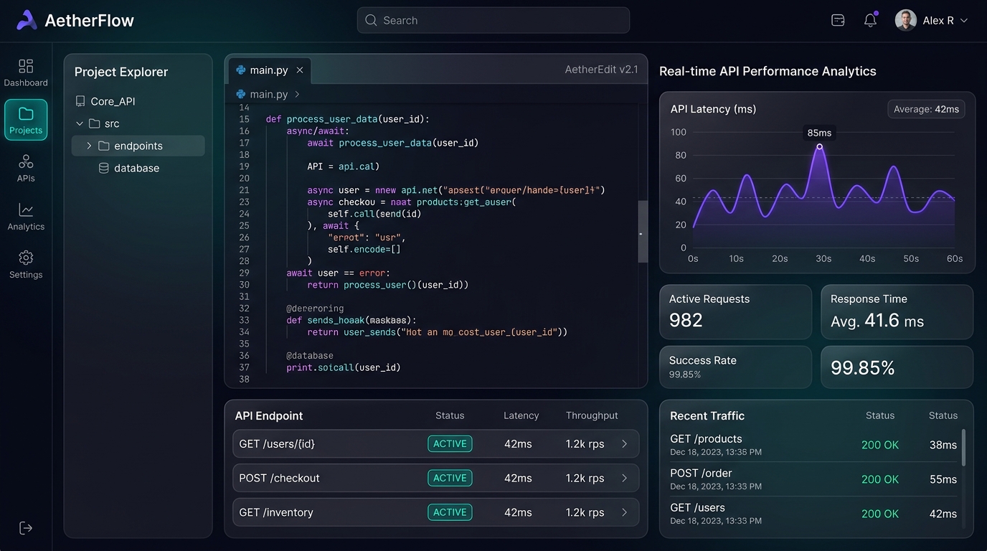Open the Dashboard sidebar icon
Screen dimensions: 987x551
[x=26, y=66]
